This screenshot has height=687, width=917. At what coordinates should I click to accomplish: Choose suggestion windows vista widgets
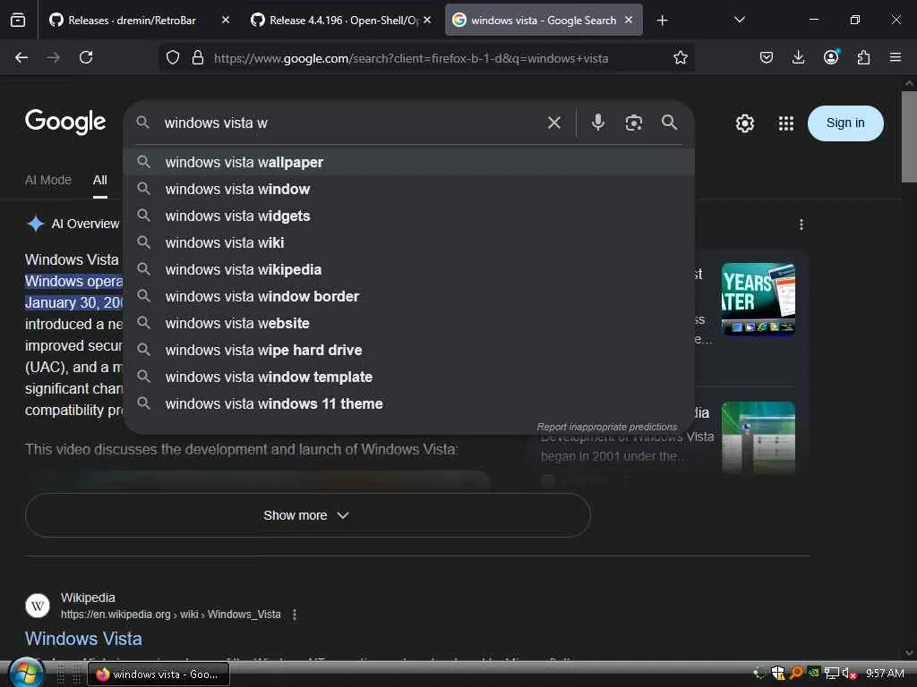(x=409, y=216)
